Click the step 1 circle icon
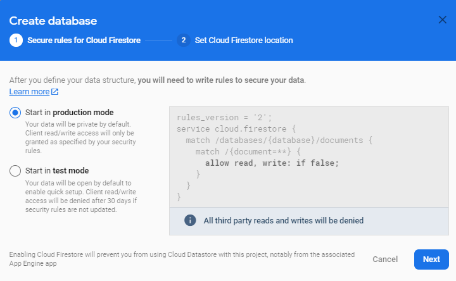The height and width of the screenshot is (281, 456). tap(16, 40)
